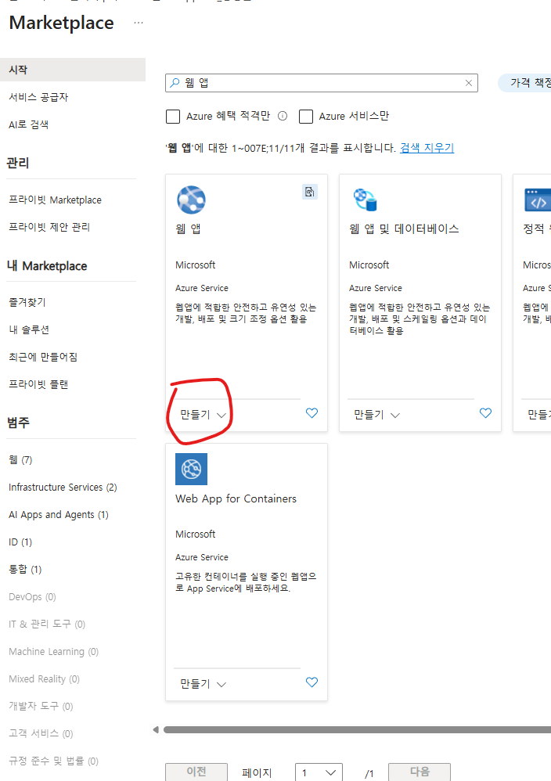Open 내 솔루션 menu item
This screenshot has height=781, width=551.
[29, 329]
